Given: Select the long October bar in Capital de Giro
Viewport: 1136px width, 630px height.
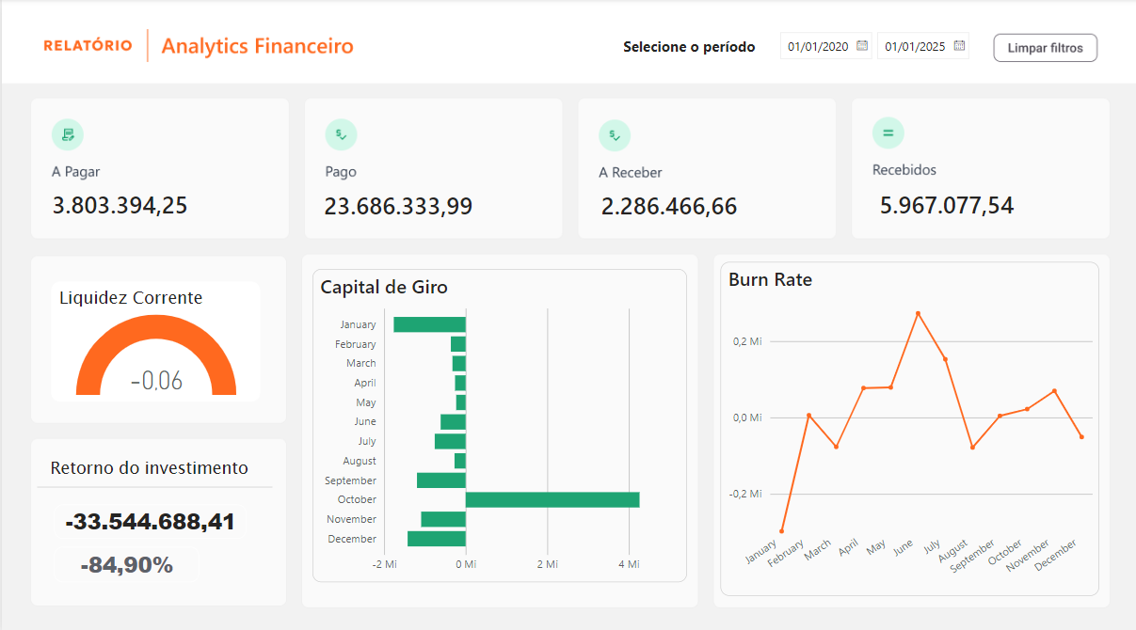Looking at the screenshot, I should click(x=551, y=499).
